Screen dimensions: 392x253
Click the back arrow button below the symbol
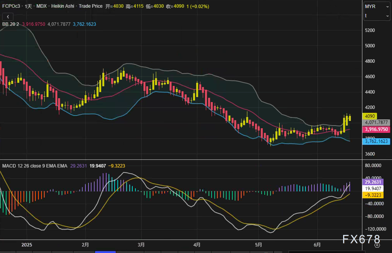point(8,17)
